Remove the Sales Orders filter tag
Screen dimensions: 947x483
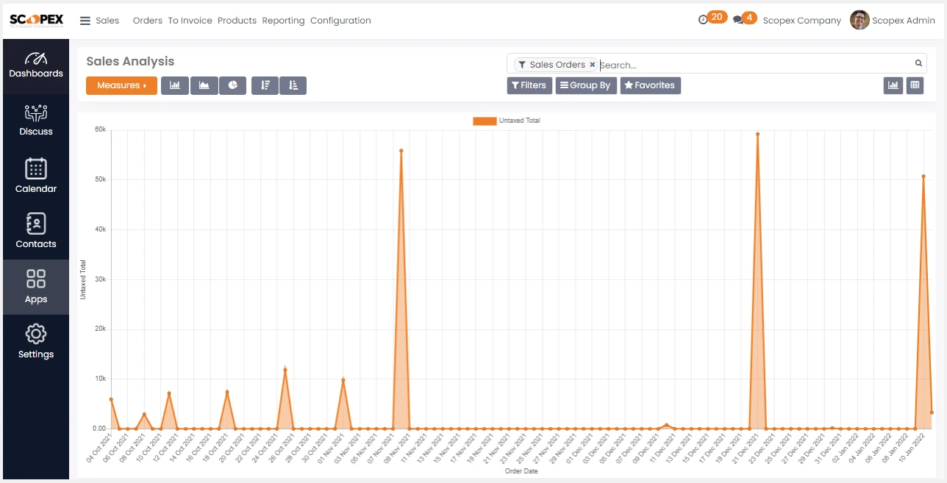[593, 65]
